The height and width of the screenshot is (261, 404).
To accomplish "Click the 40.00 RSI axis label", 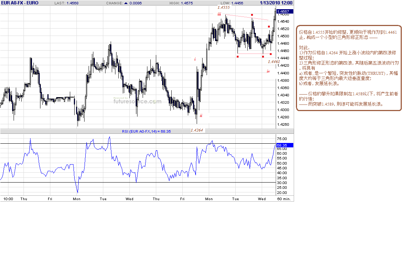I will coord(282,173).
